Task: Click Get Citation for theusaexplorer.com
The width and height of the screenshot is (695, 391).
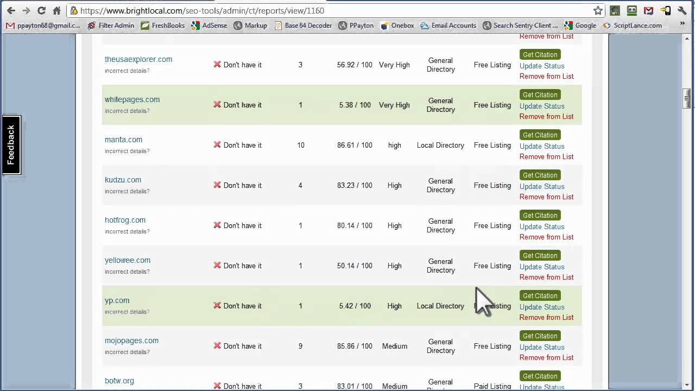Action: click(540, 54)
